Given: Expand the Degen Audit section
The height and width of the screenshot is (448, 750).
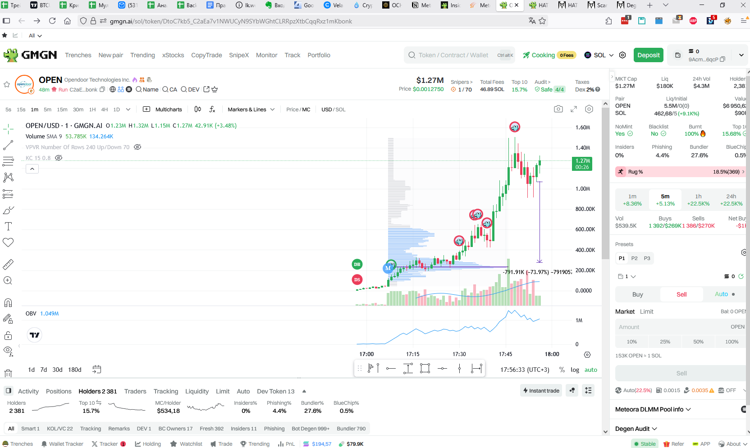Looking at the screenshot, I should pyautogui.click(x=636, y=429).
